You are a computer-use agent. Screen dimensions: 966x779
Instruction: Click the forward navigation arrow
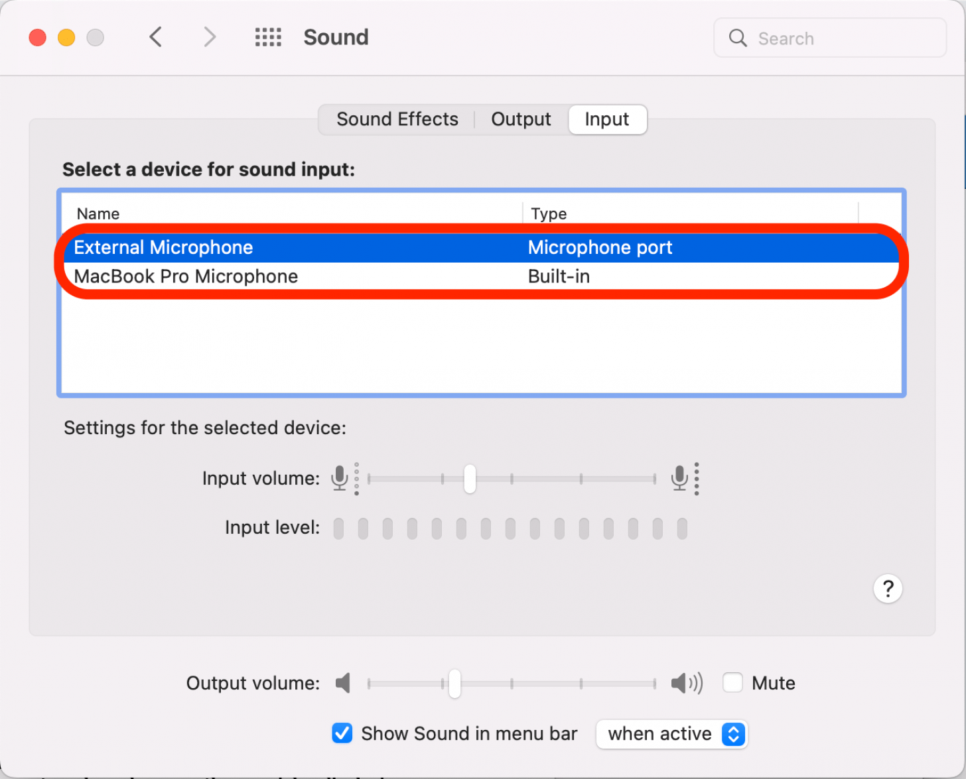click(x=210, y=37)
